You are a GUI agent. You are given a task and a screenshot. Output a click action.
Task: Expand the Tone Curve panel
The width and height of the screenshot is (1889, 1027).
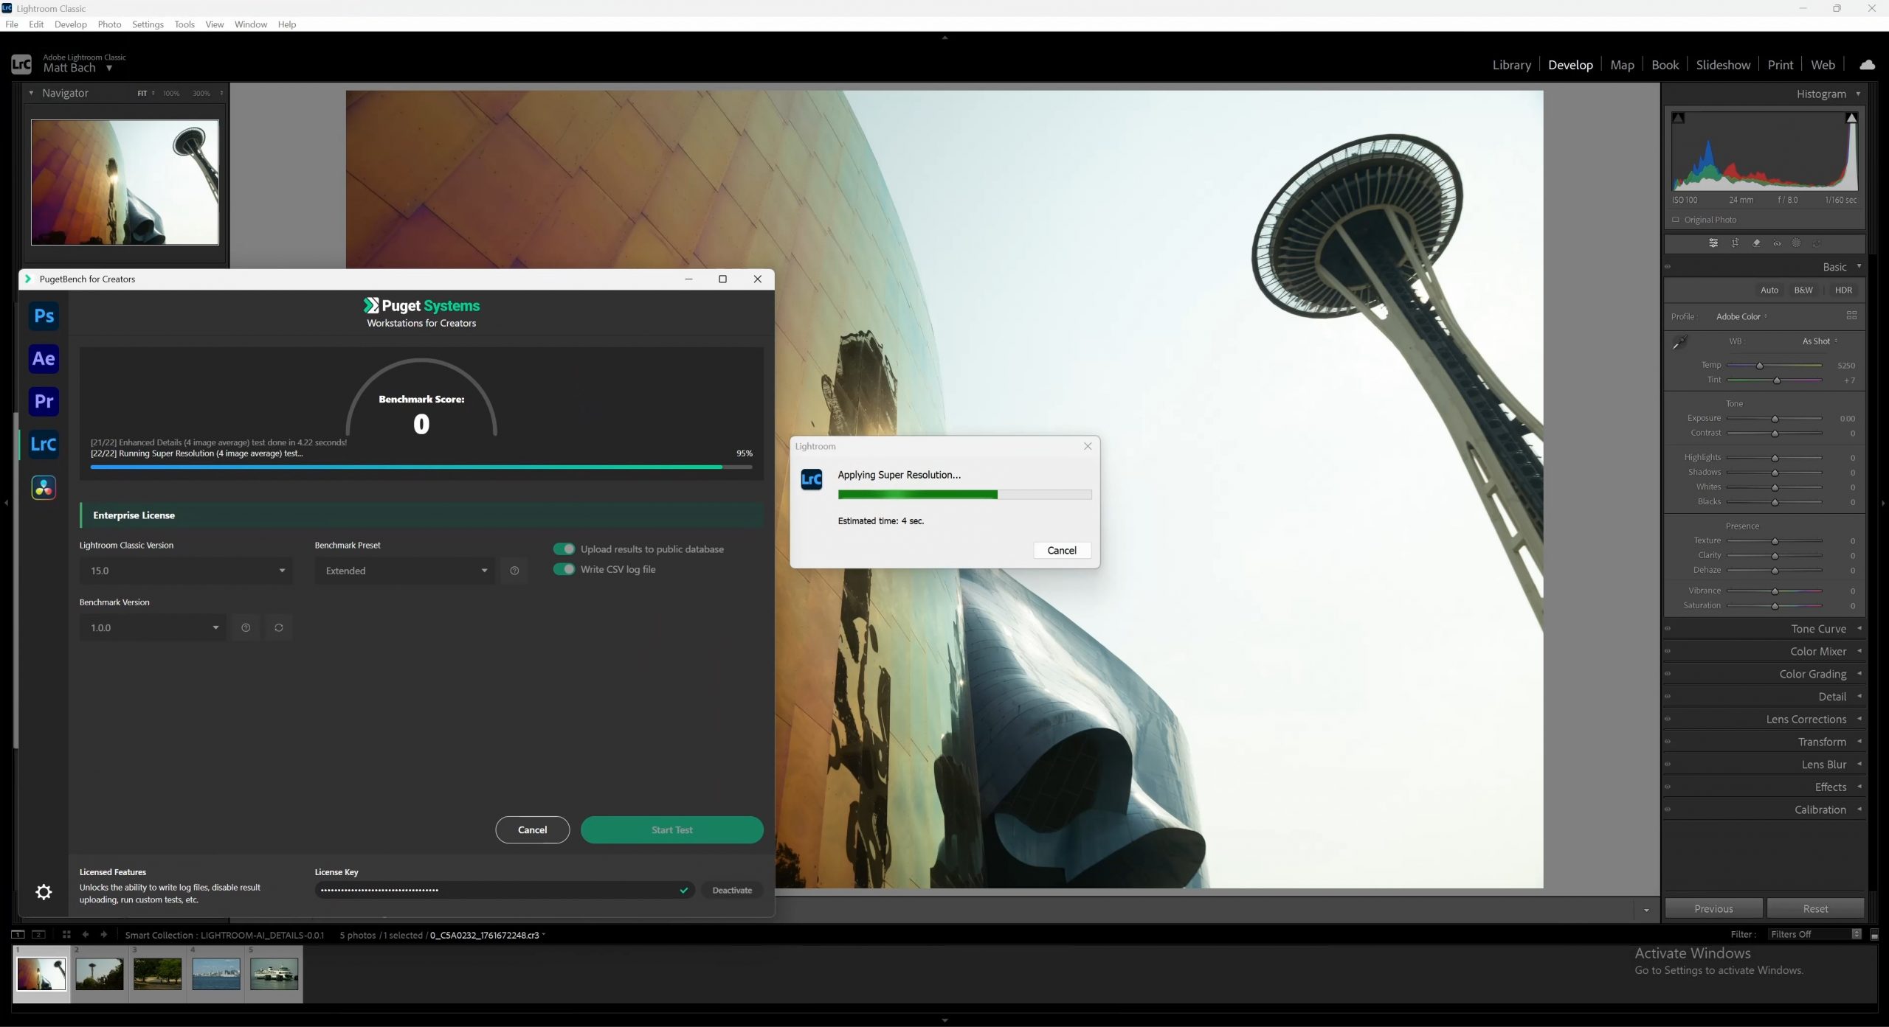point(1817,629)
